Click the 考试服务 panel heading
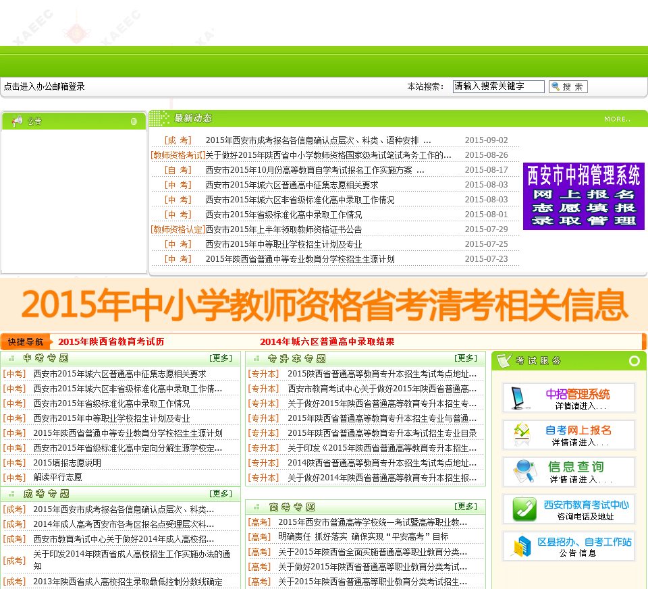Viewport: 648px width, 589px height. 538,361
